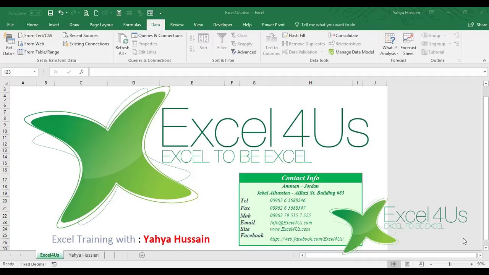The height and width of the screenshot is (275, 489).
Task: Select the Yahya Hussien sheet tab
Action: [x=84, y=255]
